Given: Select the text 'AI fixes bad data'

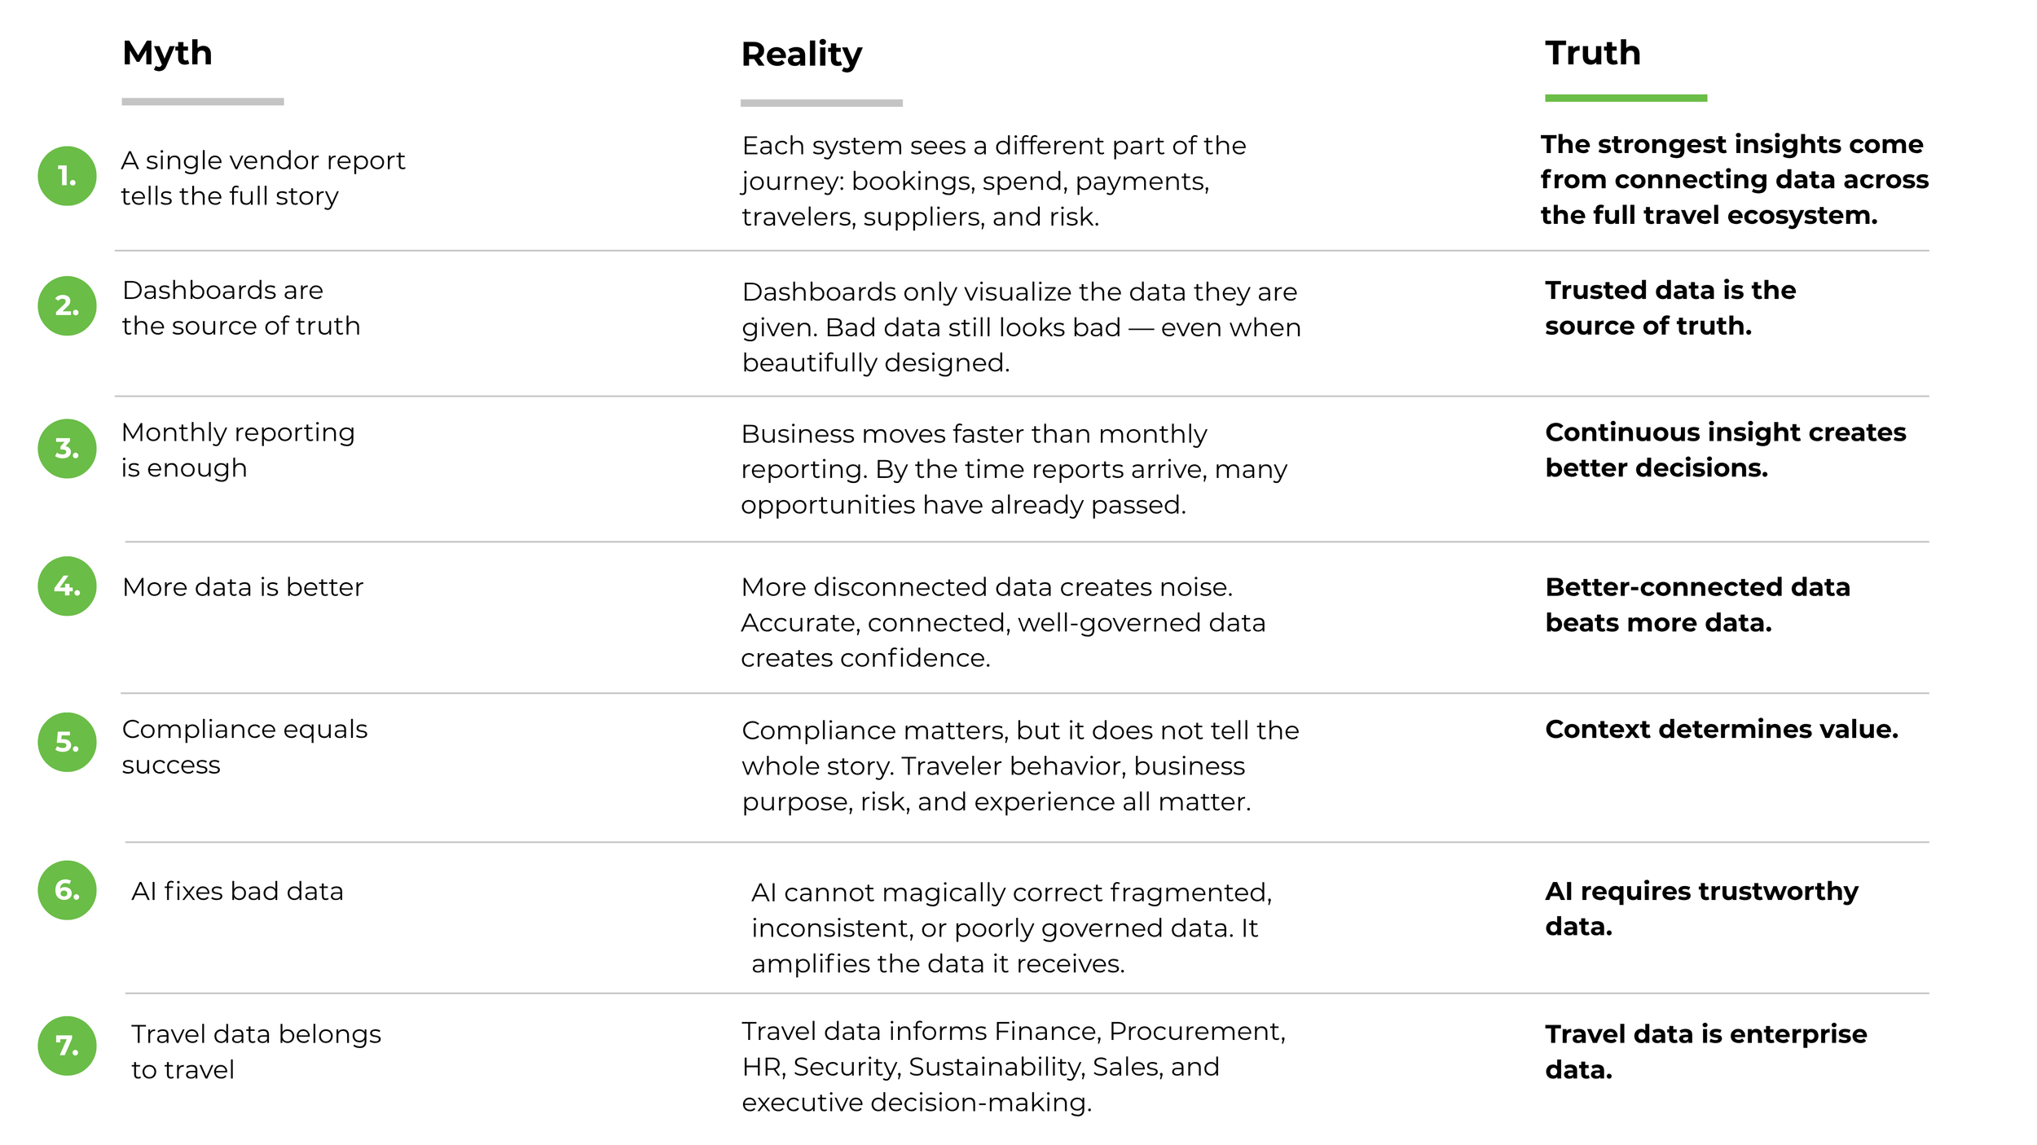Looking at the screenshot, I should [237, 891].
